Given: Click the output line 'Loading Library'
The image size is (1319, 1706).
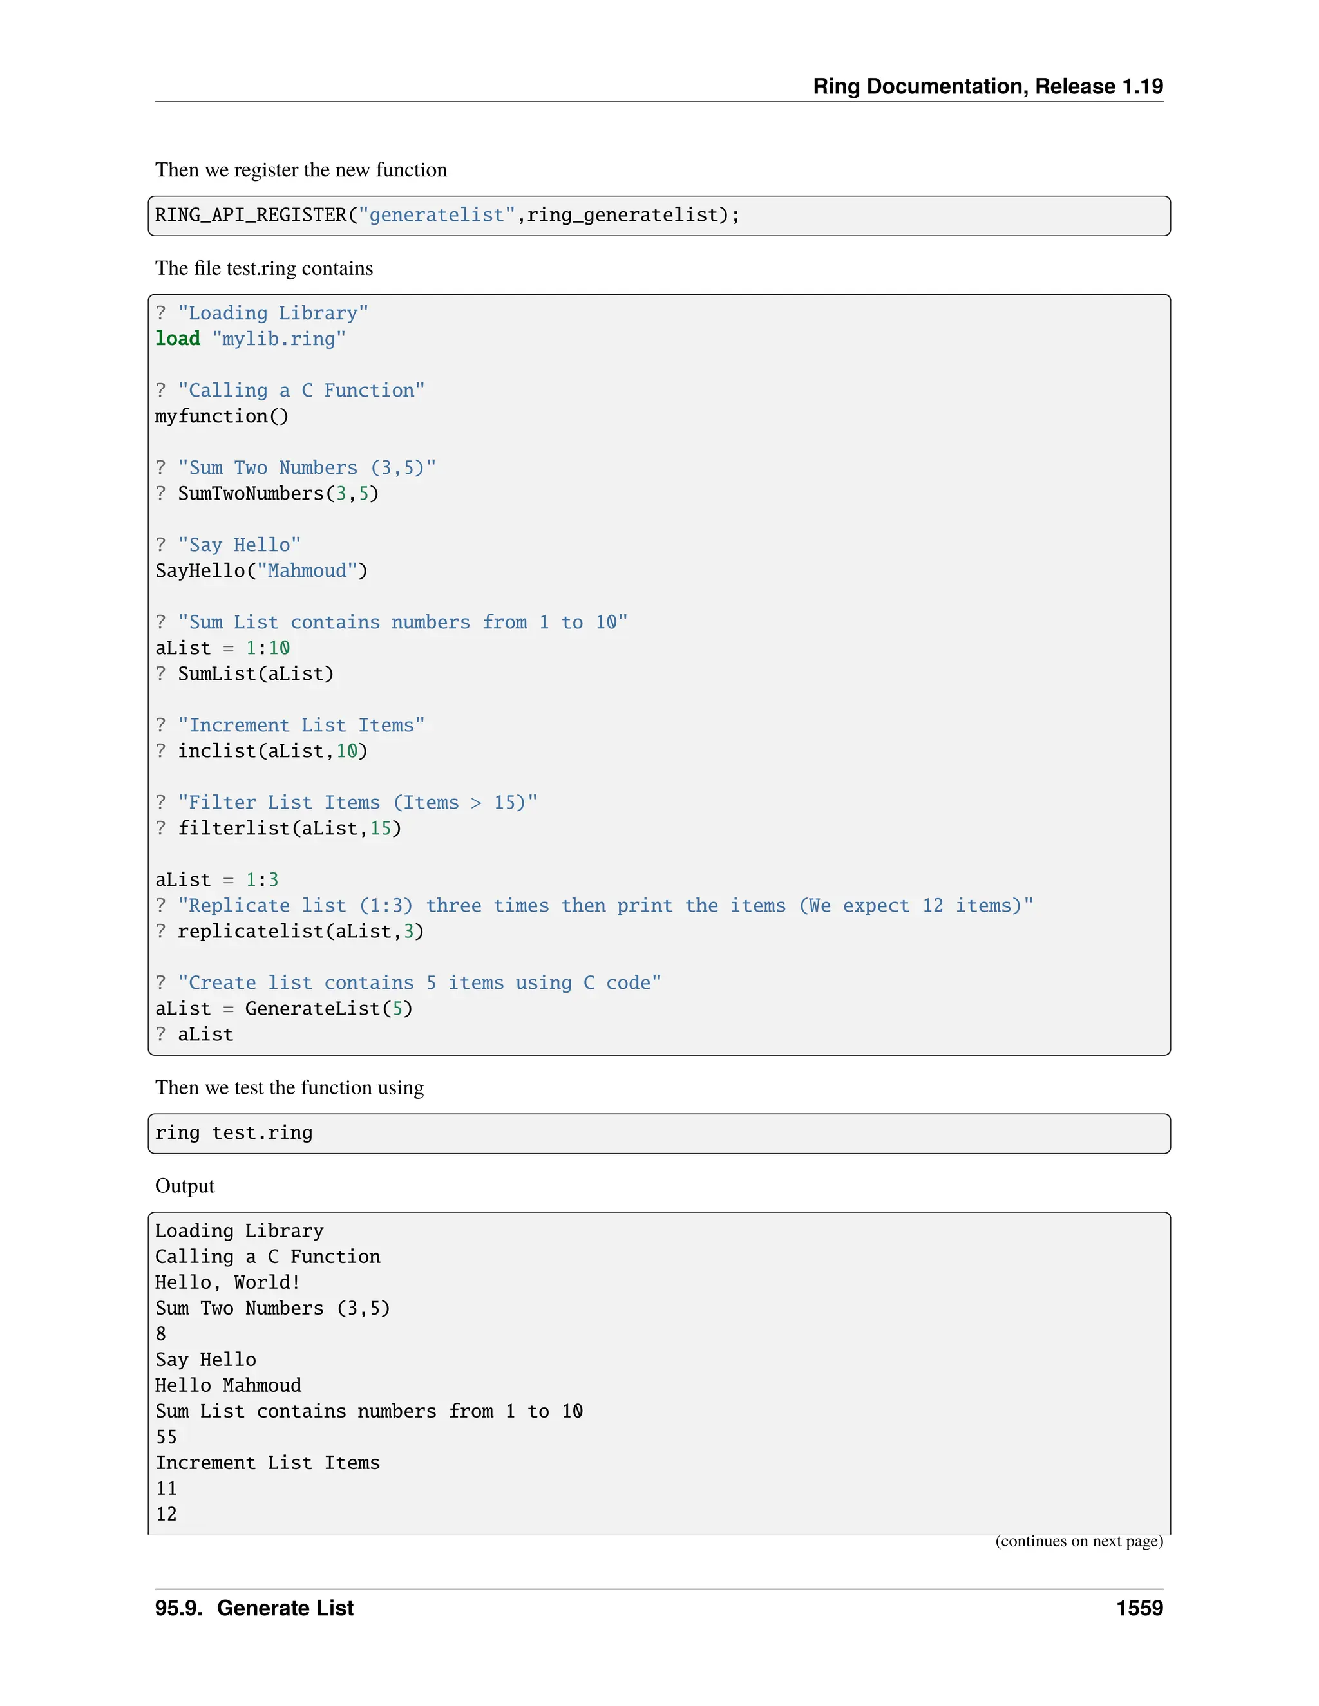Looking at the screenshot, I should [239, 1232].
